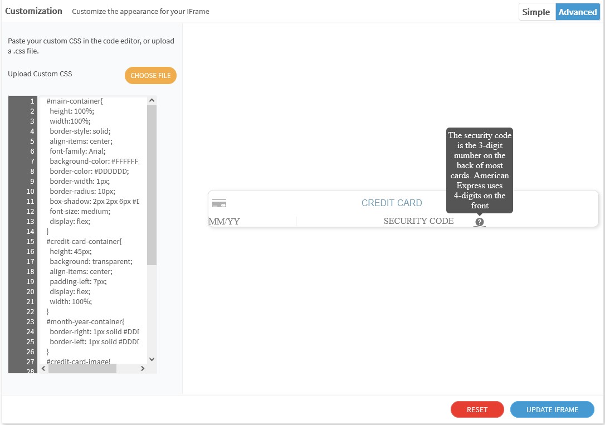The width and height of the screenshot is (605, 425).
Task: Click the vertical scrollbar thumb in the code editor
Action: 152,184
